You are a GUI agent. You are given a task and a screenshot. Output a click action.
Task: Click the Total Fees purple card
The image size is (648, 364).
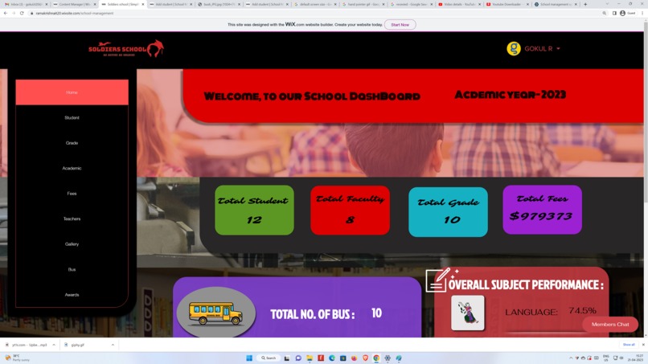542,210
